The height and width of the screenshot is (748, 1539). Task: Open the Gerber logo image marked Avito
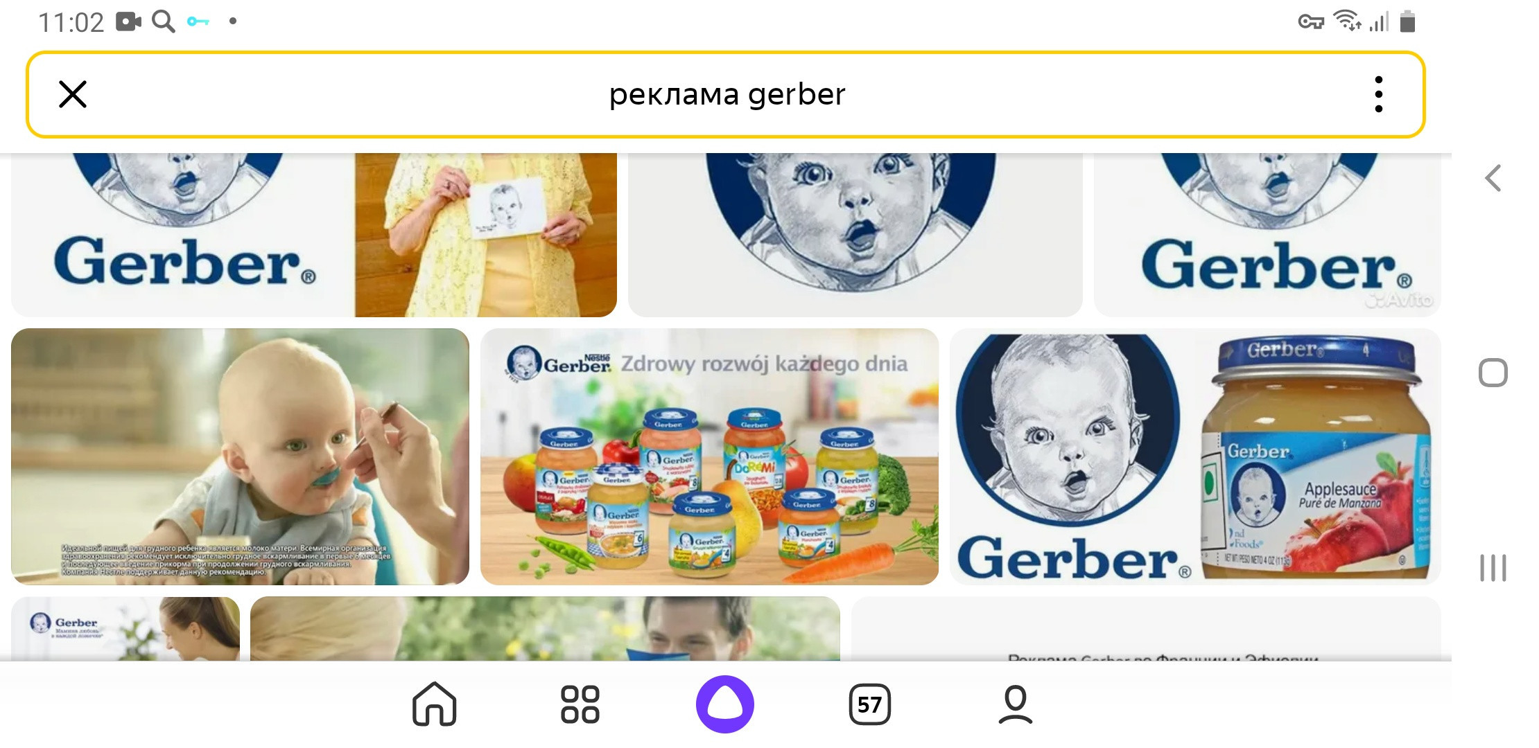point(1267,235)
